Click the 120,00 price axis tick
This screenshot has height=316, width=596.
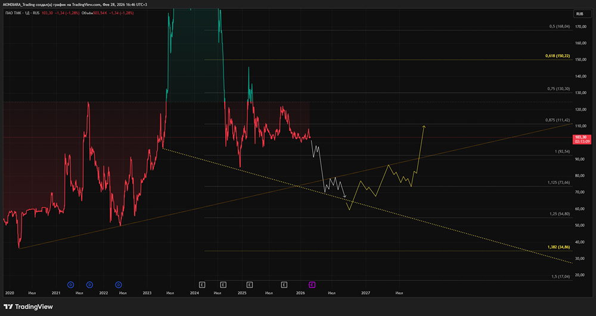(580, 109)
